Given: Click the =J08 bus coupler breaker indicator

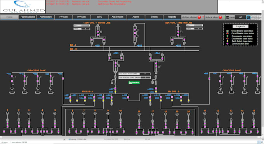Looking at the screenshot, I should click(x=128, y=97).
